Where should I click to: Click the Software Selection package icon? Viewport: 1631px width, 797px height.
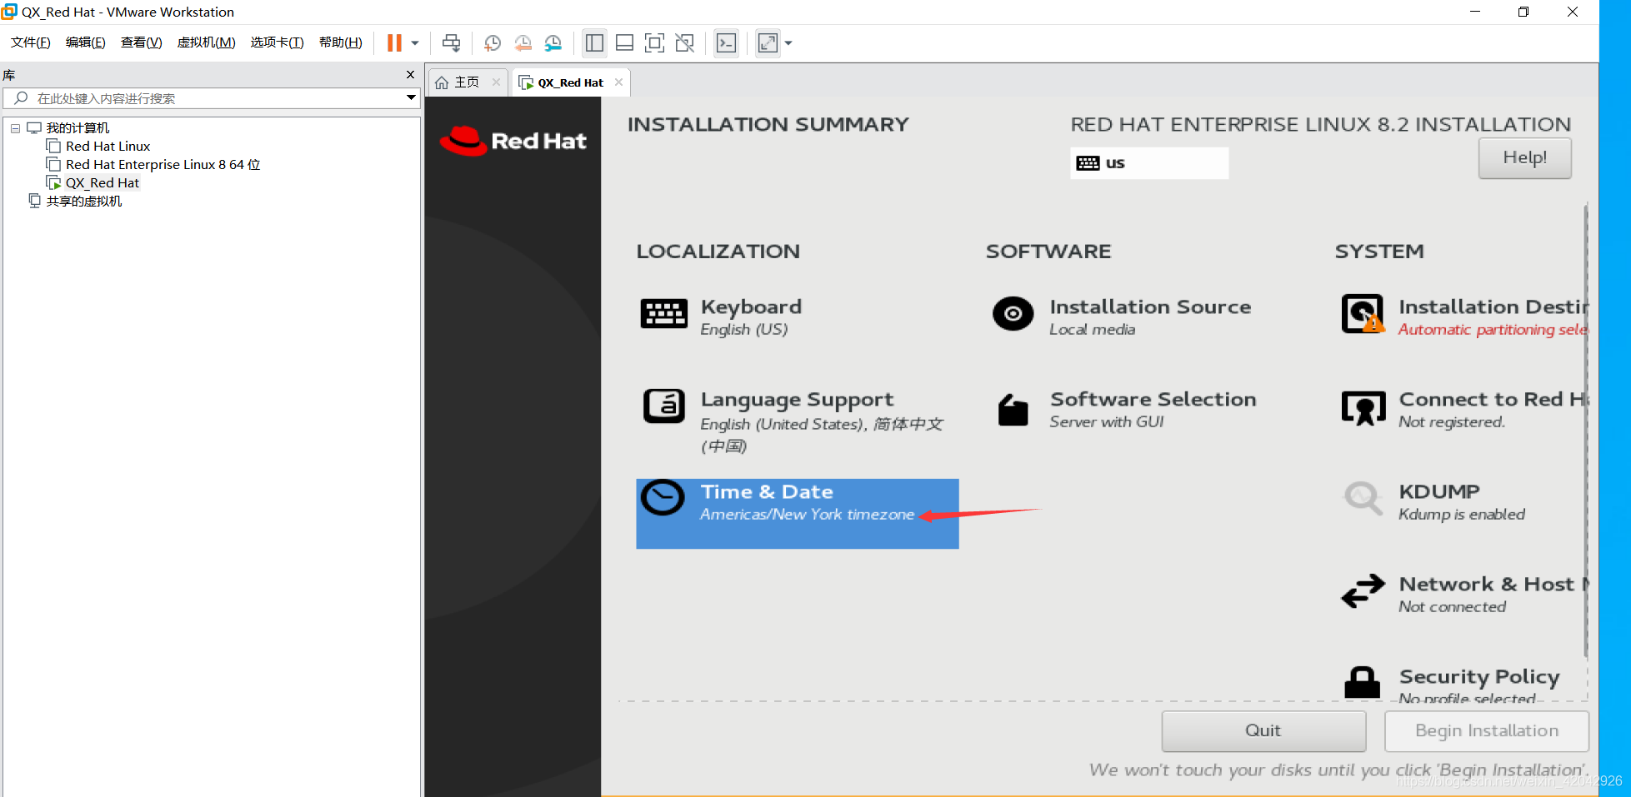(1013, 409)
